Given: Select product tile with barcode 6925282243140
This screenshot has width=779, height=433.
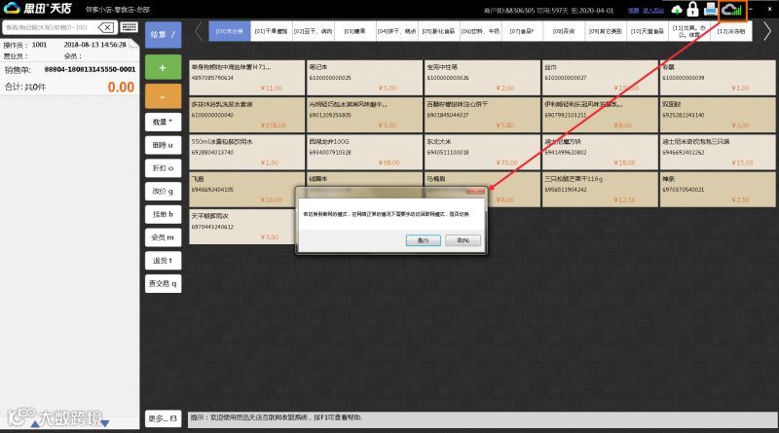Looking at the screenshot, I should [718, 115].
